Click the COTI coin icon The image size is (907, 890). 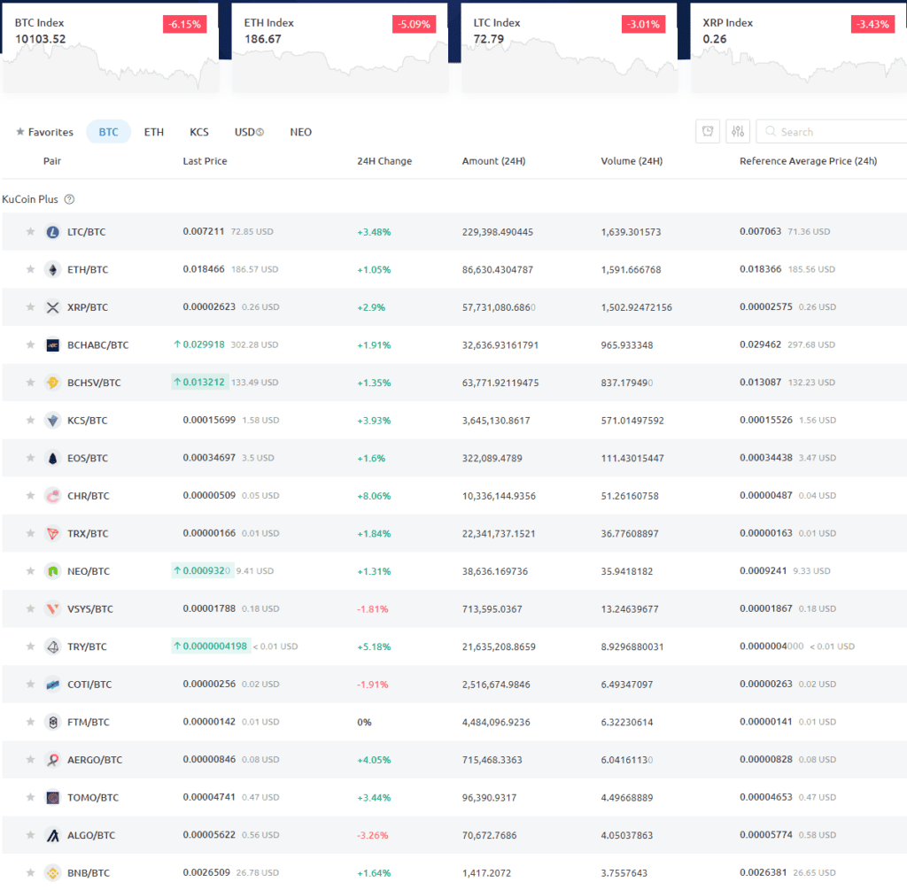click(52, 685)
